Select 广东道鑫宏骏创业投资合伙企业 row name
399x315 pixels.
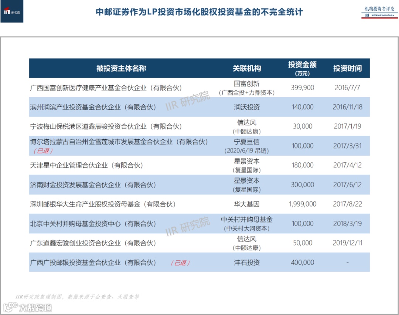[x=93, y=243]
